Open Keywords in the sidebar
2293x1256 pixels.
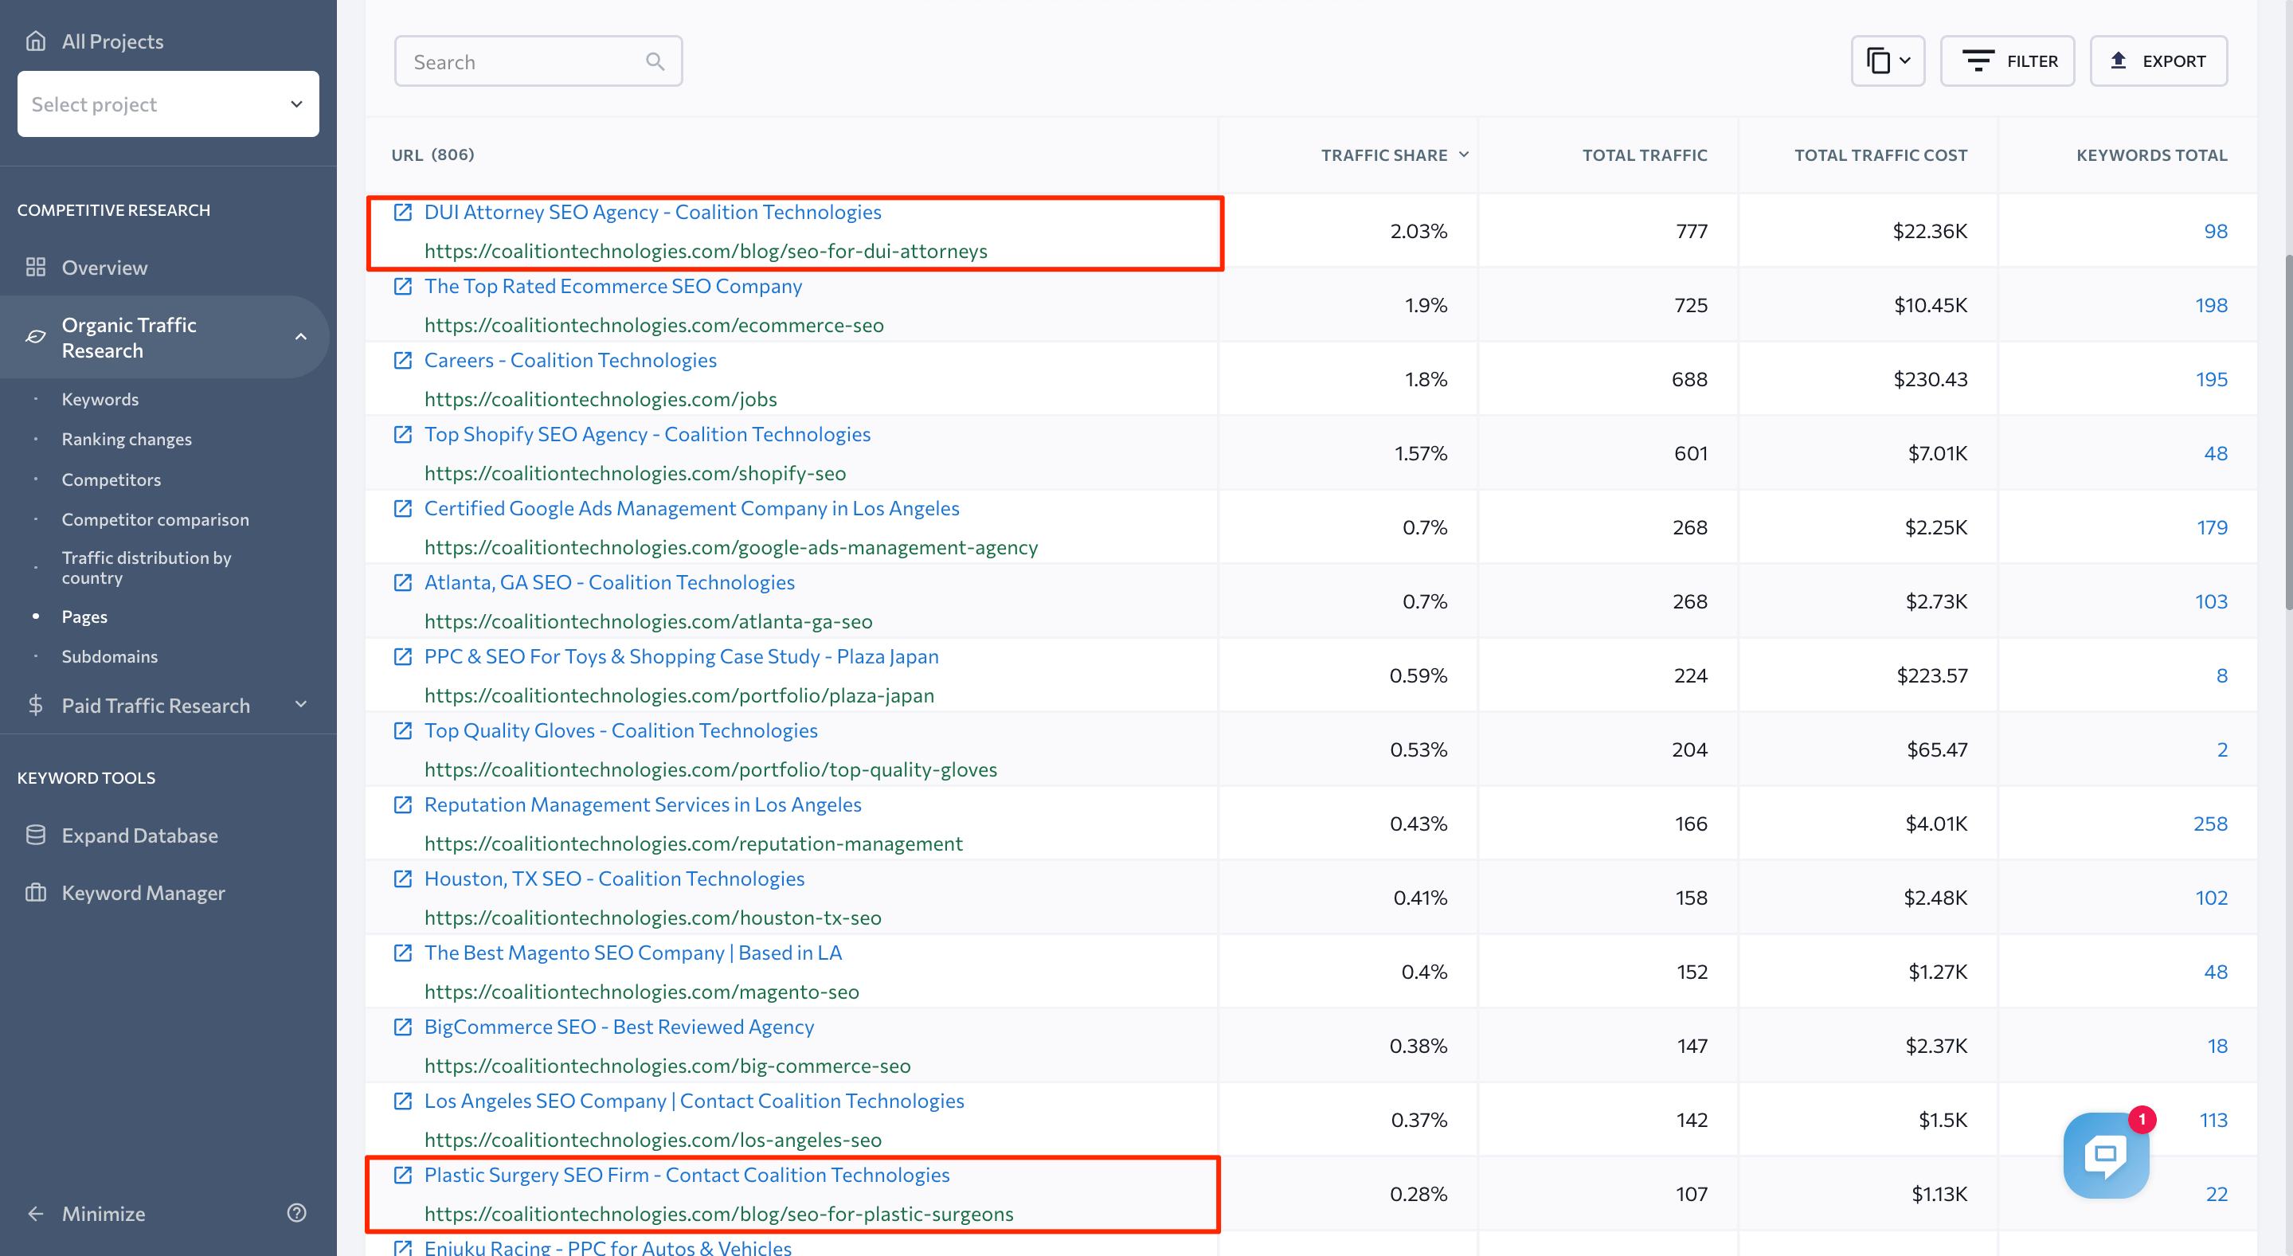pos(100,399)
